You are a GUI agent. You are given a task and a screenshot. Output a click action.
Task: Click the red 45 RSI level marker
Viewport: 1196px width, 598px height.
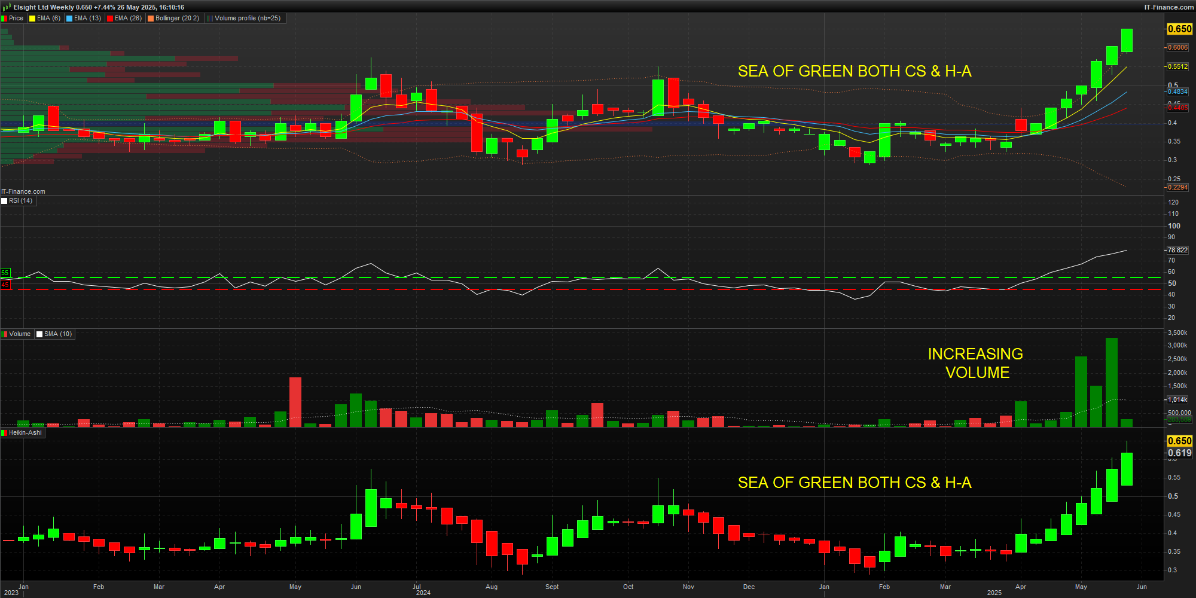5,285
